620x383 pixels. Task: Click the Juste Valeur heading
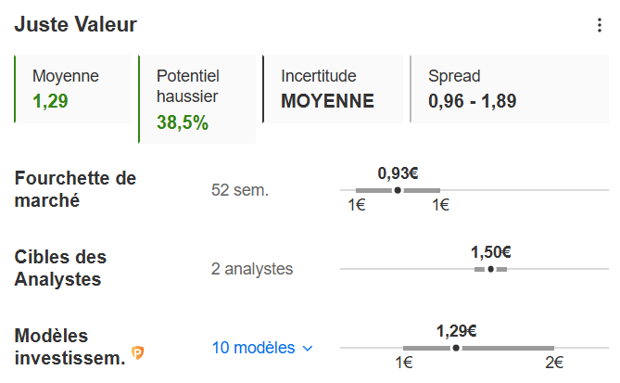75,25
